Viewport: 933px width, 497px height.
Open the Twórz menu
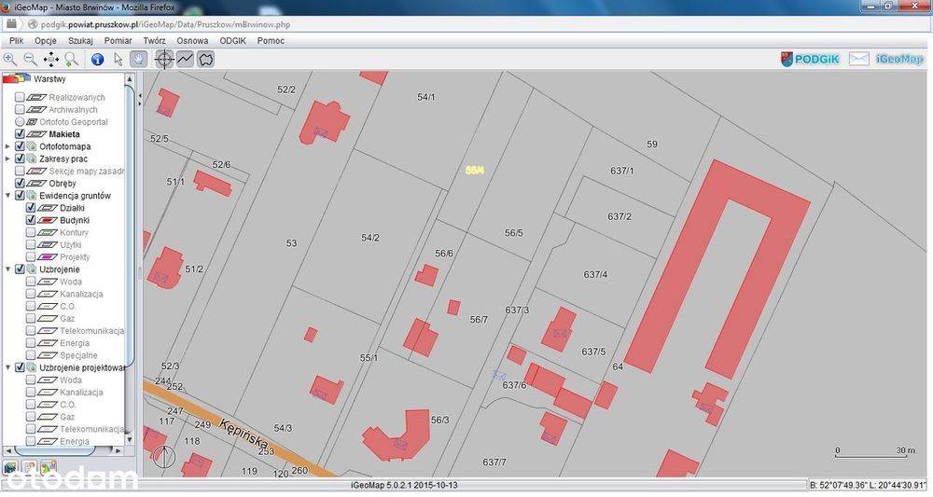[x=154, y=40]
